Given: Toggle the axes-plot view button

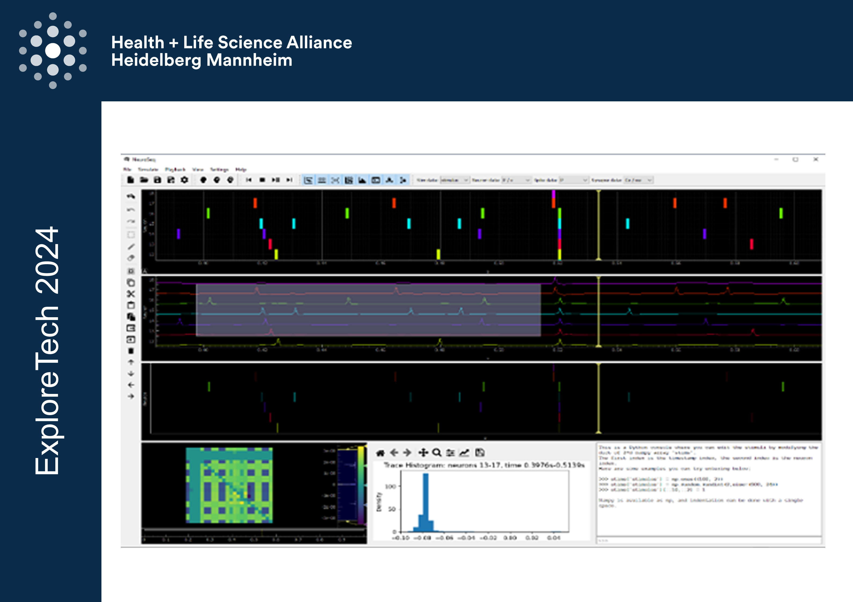Looking at the screenshot, I should (308, 180).
